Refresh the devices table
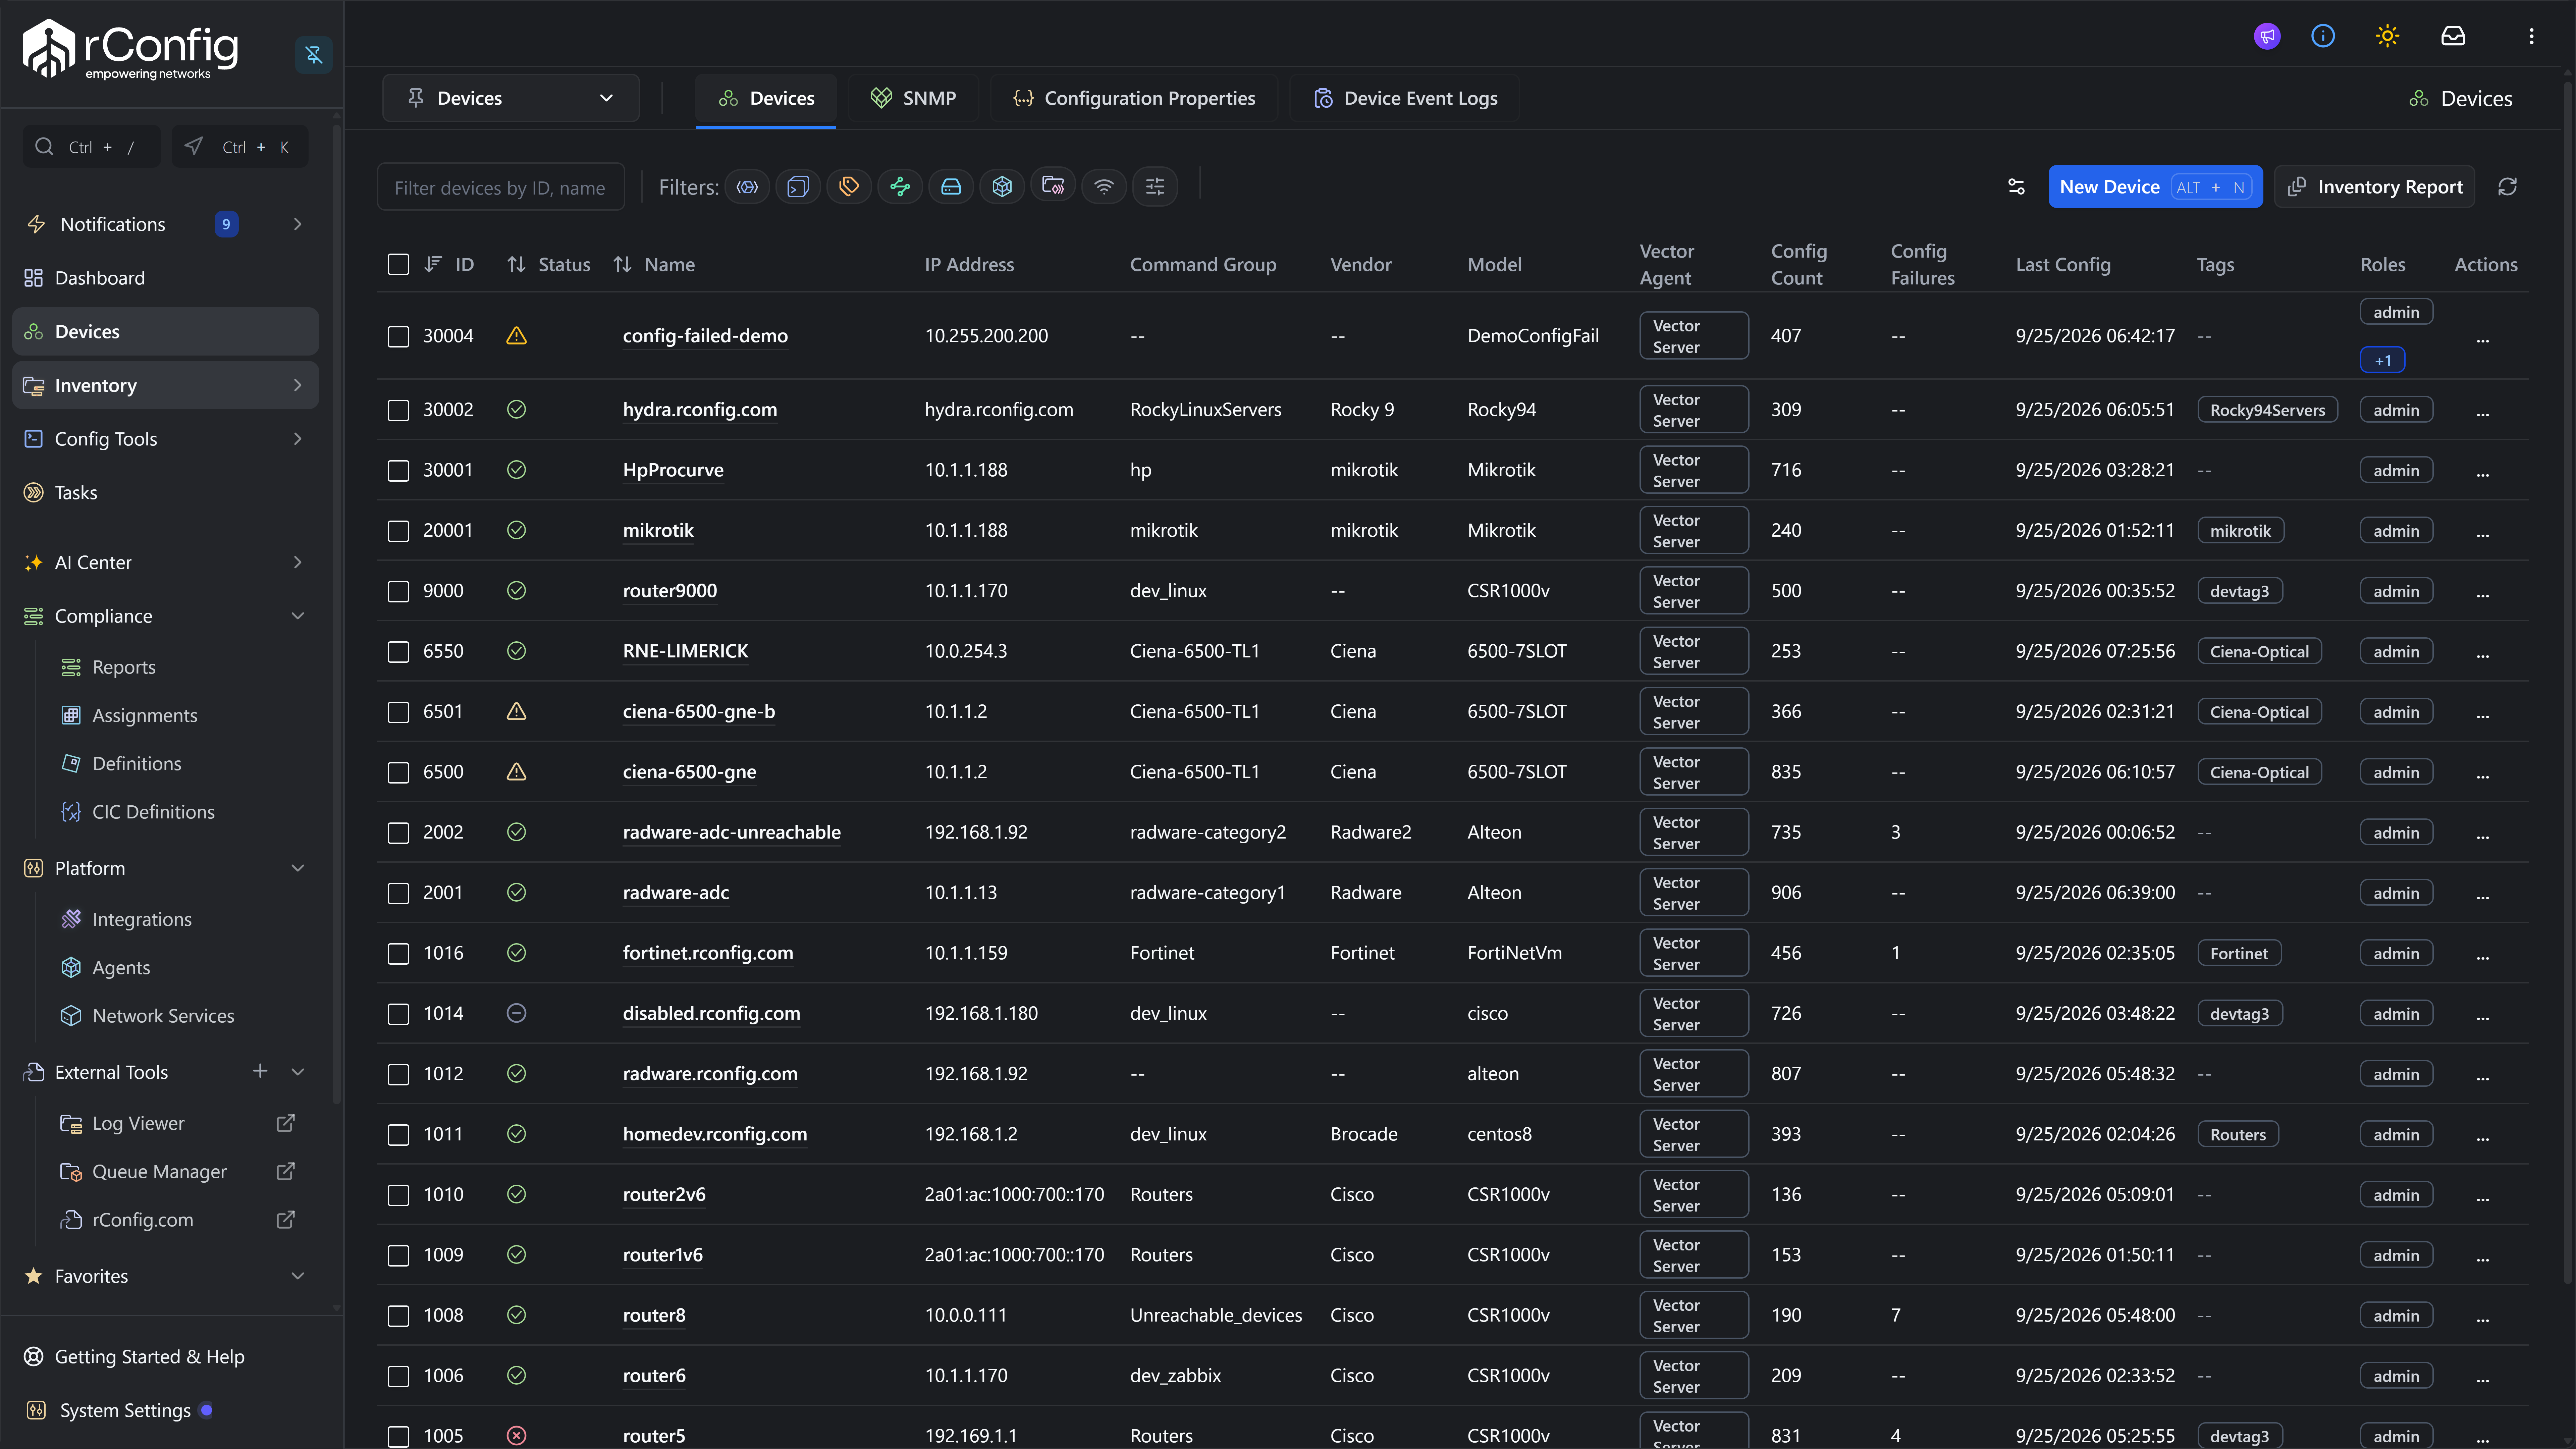Screen dimensions: 2576x1449 2507,187
